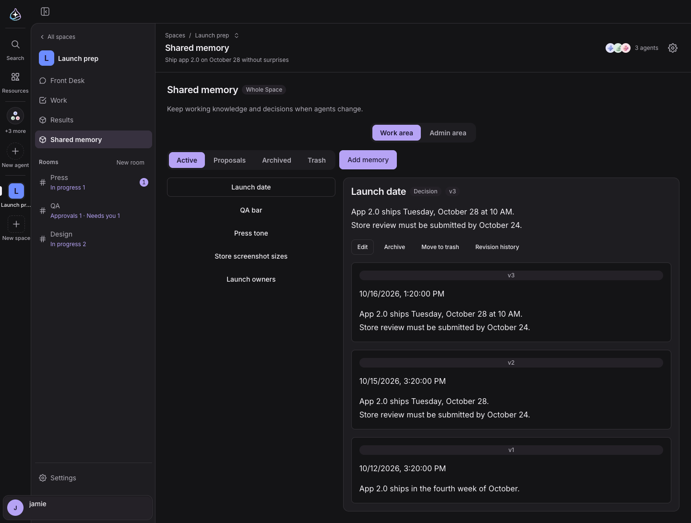Open Front Desk chat item

(x=94, y=81)
